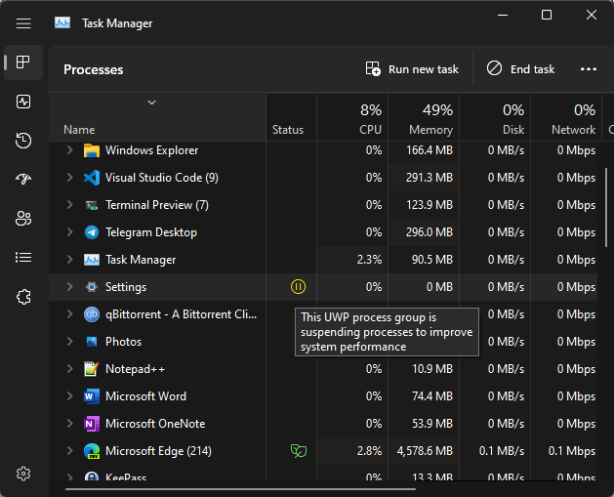Click the suspended pause status icon for Settings
The image size is (614, 497).
(x=298, y=287)
